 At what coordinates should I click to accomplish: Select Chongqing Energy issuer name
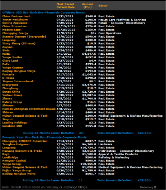point(15,33)
